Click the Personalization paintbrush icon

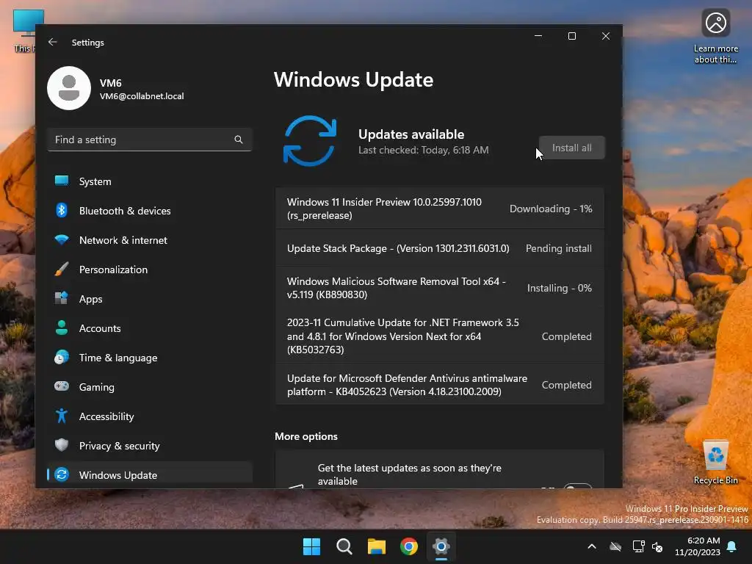coord(62,269)
